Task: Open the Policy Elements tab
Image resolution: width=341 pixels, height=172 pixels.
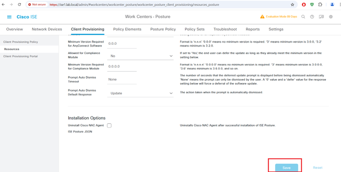Action: 127,29
